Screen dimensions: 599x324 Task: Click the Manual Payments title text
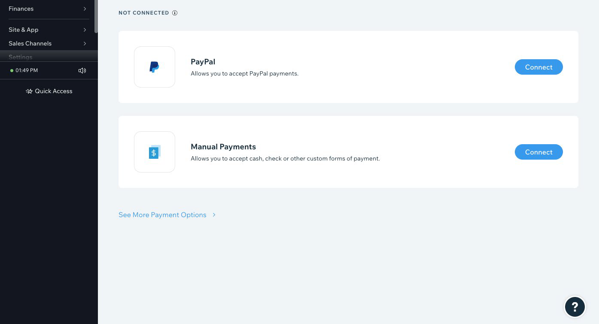[223, 147]
